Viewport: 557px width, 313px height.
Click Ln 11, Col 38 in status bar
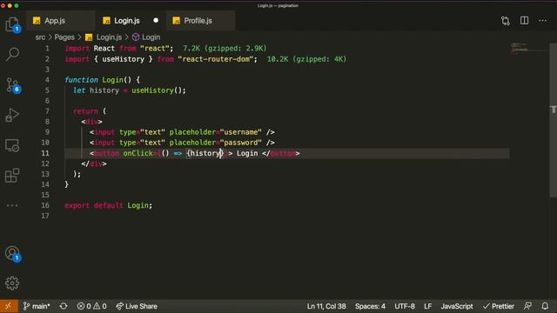pyautogui.click(x=326, y=306)
